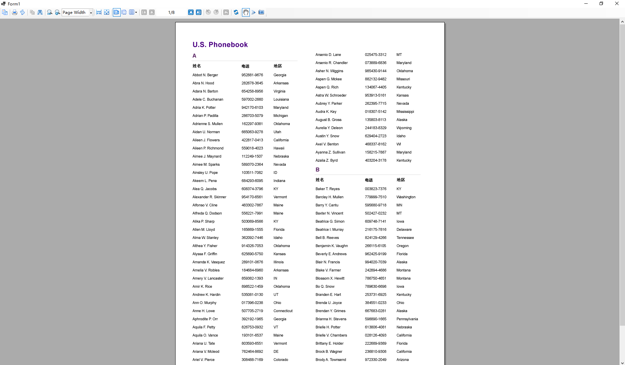Screen dimensions: 625x365
Task: Toggle the Hand pan tool
Action: point(246,12)
